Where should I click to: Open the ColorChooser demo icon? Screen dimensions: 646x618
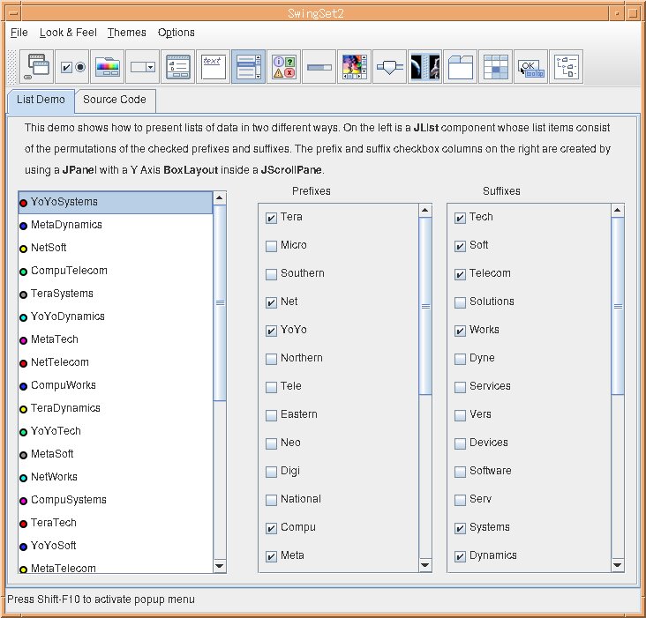click(108, 66)
